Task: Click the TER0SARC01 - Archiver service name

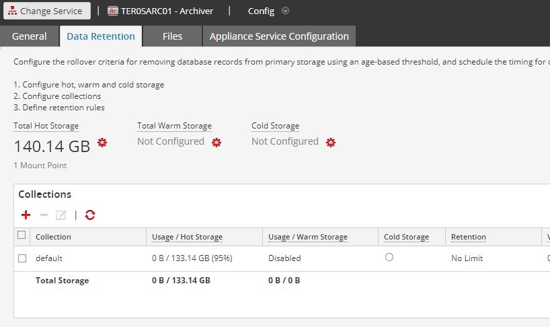Action: pos(167,11)
